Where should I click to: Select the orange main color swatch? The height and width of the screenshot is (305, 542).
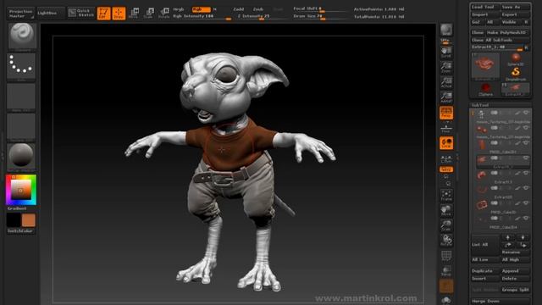tap(28, 220)
